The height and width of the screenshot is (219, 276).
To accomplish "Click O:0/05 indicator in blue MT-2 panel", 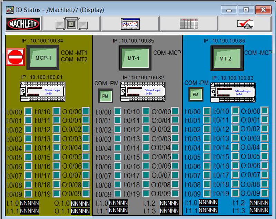I will pyautogui.click(x=265, y=156).
